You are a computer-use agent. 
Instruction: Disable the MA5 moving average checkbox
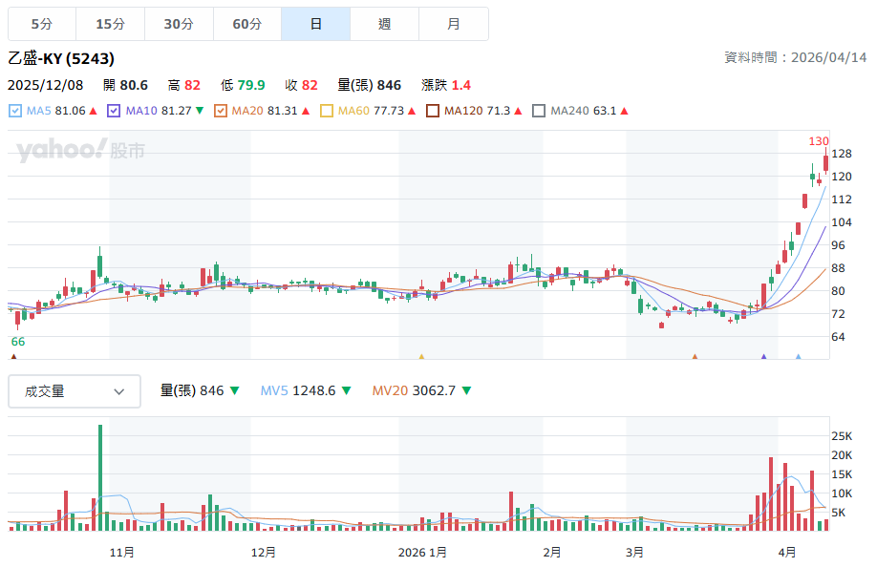point(14,111)
